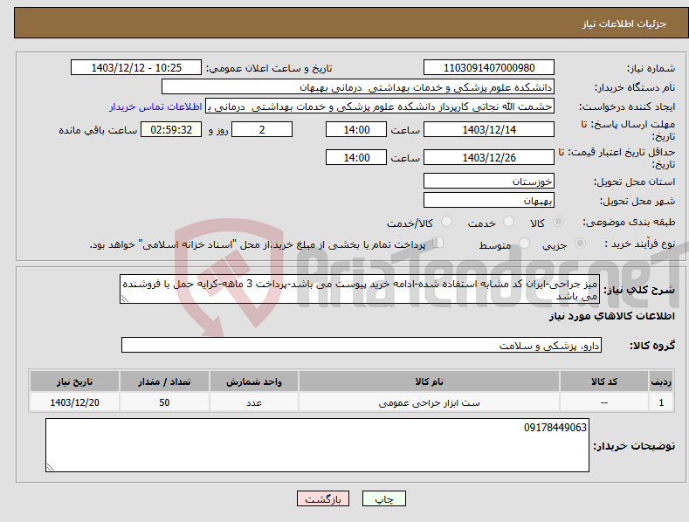Click the ردیف column header
The image size is (689, 522).
tap(661, 381)
